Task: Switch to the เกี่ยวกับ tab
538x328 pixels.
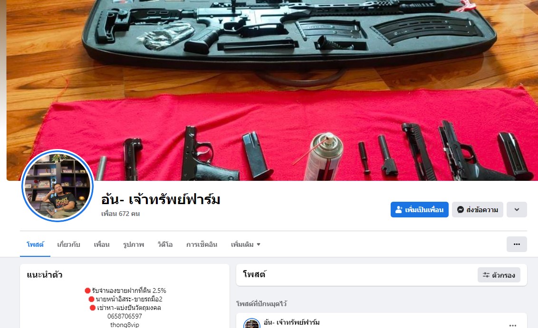Action: tap(68, 244)
